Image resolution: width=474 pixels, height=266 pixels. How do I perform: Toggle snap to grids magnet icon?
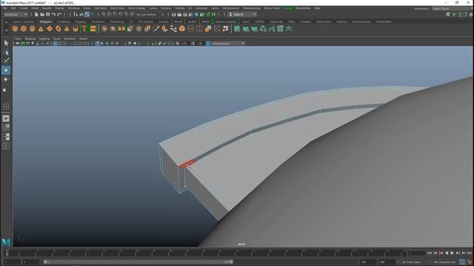tap(104, 14)
